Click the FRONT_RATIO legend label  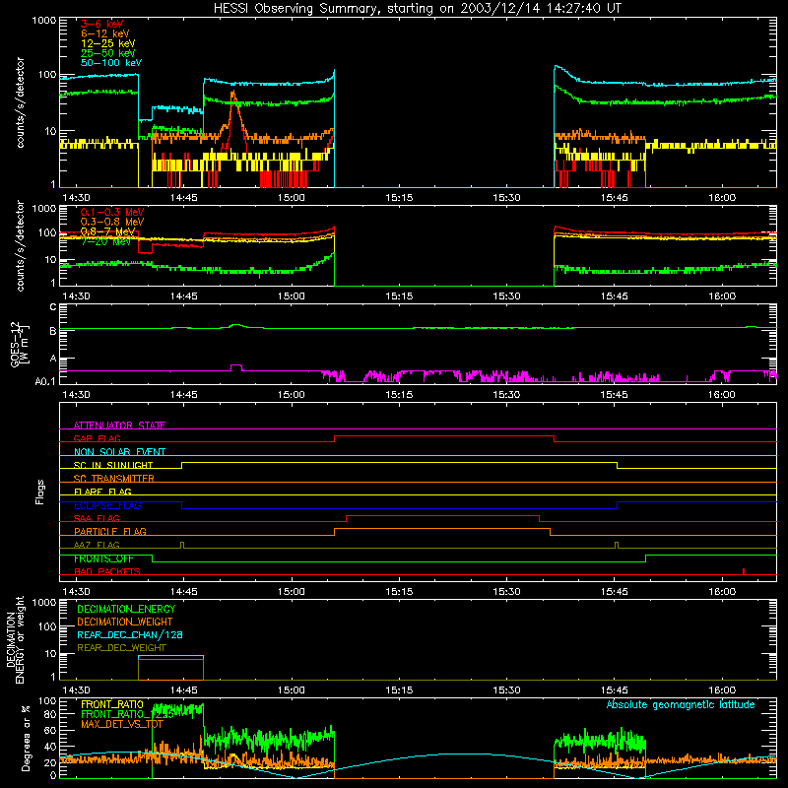point(111,704)
